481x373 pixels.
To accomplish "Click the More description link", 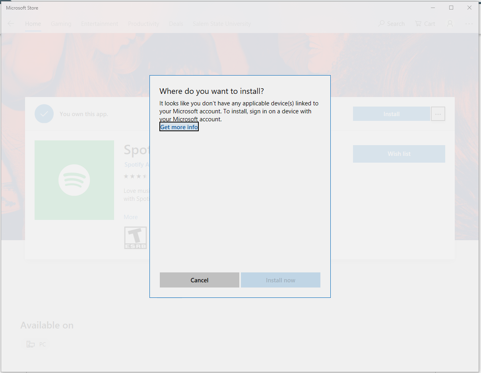I will click(130, 217).
